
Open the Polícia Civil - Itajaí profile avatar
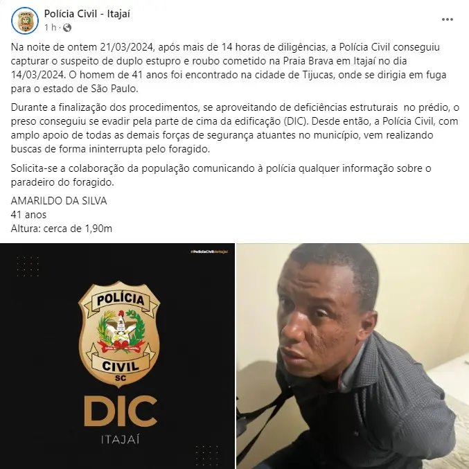tap(25, 21)
